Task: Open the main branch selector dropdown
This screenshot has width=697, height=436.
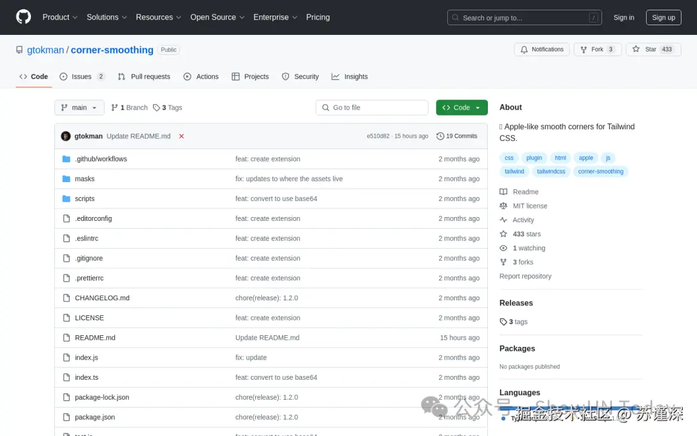Action: (x=79, y=108)
